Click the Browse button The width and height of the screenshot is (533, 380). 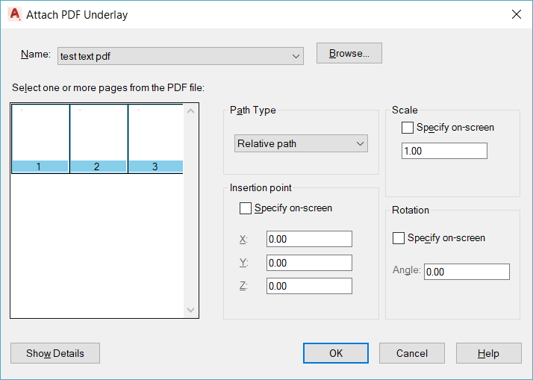click(349, 54)
